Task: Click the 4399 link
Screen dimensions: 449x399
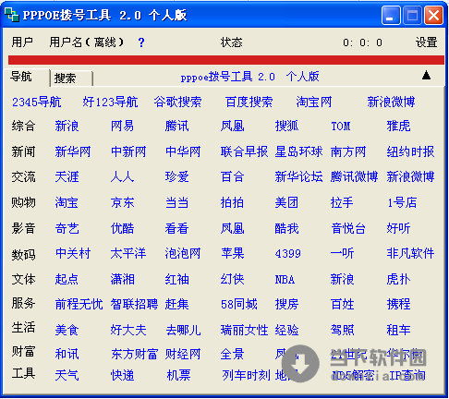Action: (288, 254)
